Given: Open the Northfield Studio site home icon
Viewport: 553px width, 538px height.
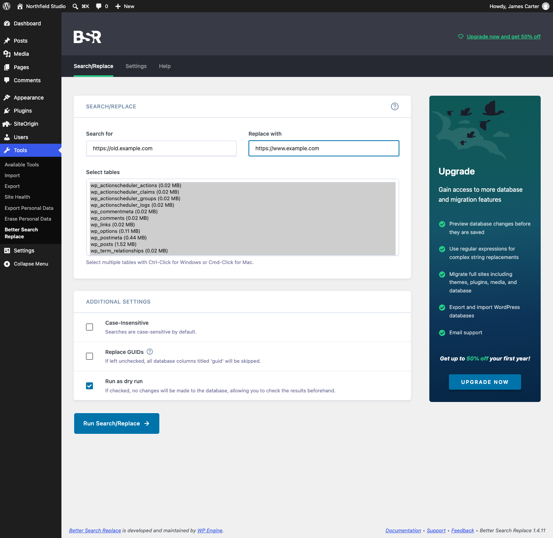Looking at the screenshot, I should pos(20,6).
